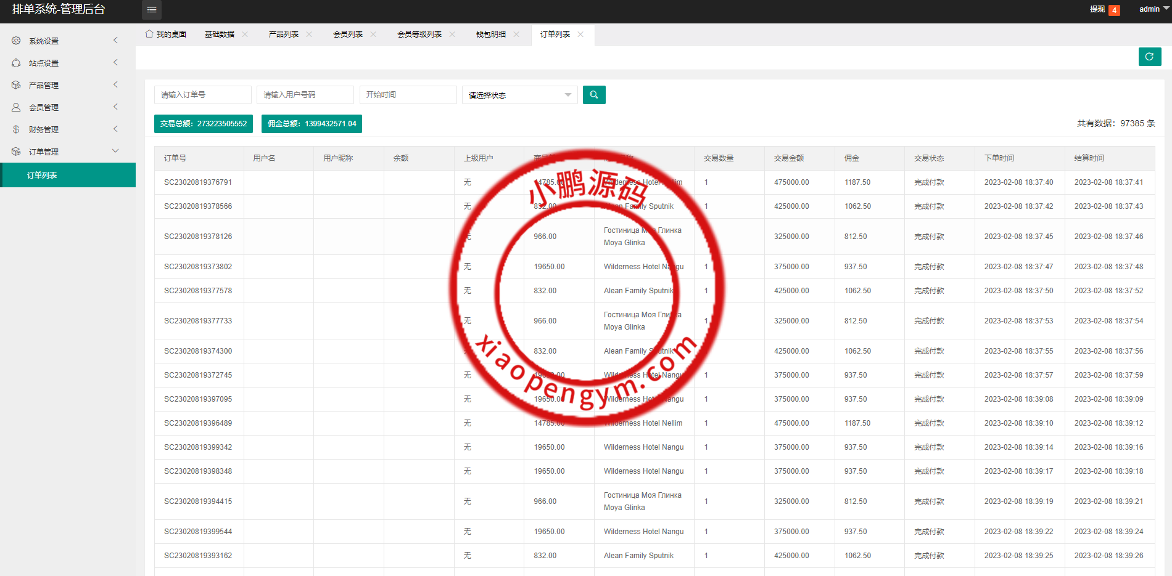Select 订单列表 in the sidebar
The width and height of the screenshot is (1172, 576).
[x=42, y=175]
